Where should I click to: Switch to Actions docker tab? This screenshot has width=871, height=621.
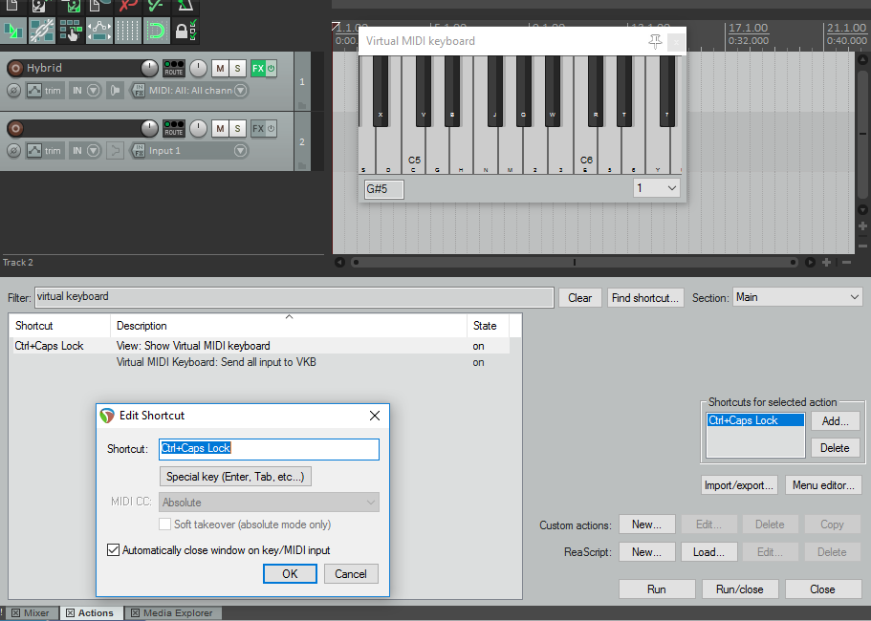[x=90, y=612]
